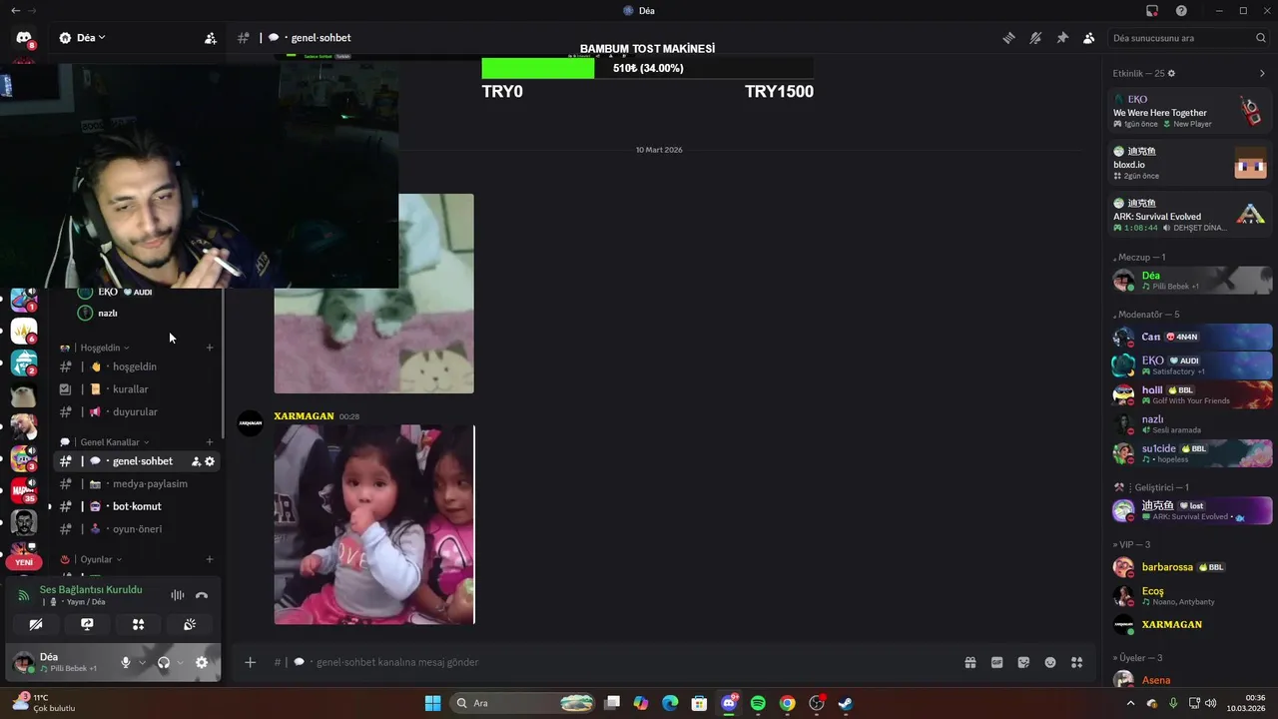The image size is (1278, 719).
Task: Invite people icon beside server name
Action: [x=210, y=38]
